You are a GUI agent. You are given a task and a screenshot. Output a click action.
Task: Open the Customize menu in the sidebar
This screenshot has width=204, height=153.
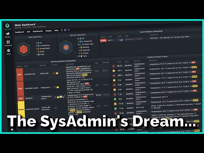click(x=8, y=43)
